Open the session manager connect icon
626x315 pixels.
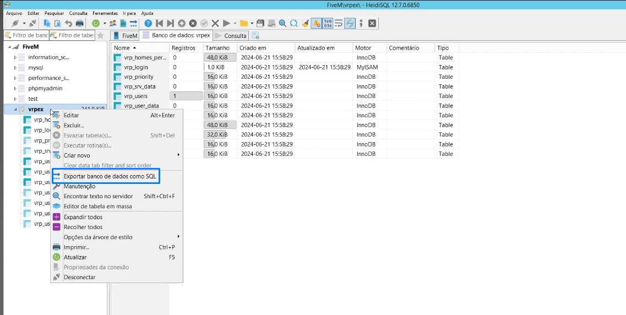(x=15, y=23)
